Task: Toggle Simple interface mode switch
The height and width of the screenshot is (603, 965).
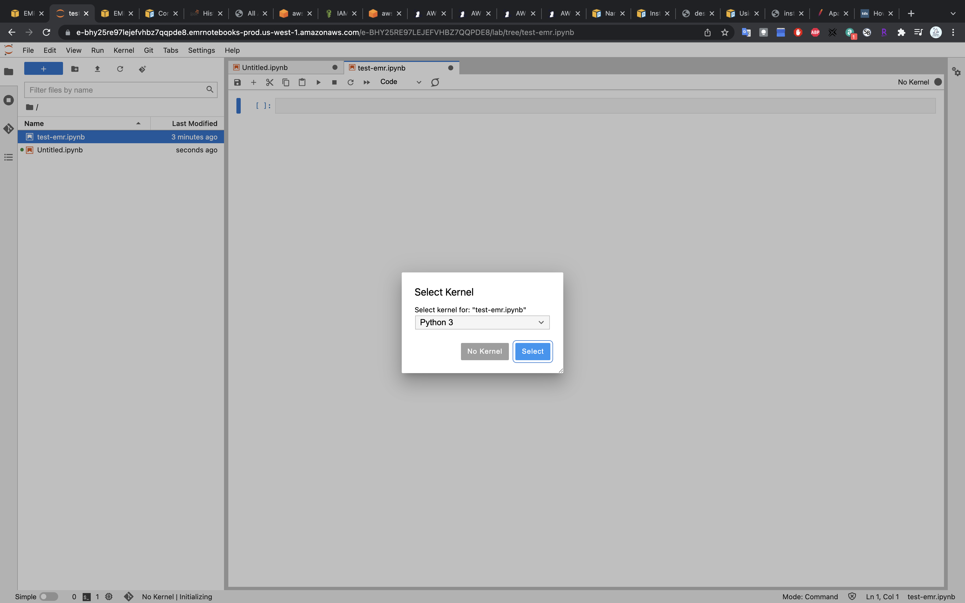Action: click(49, 597)
